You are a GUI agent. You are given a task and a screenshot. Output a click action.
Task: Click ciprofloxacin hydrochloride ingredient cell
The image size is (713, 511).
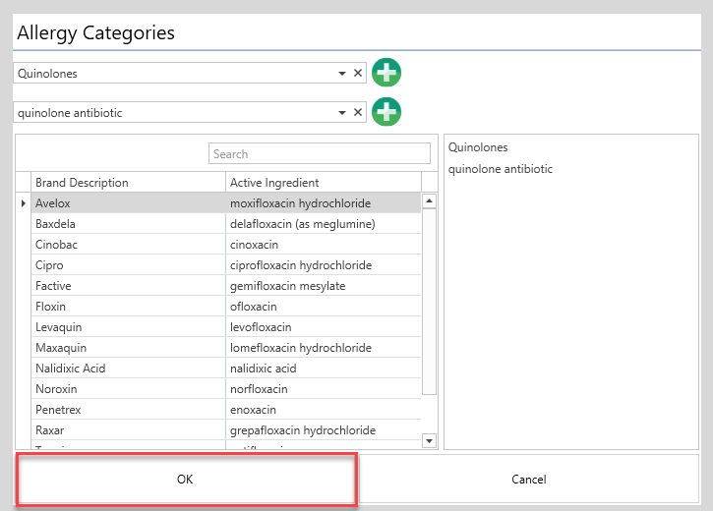pos(324,265)
